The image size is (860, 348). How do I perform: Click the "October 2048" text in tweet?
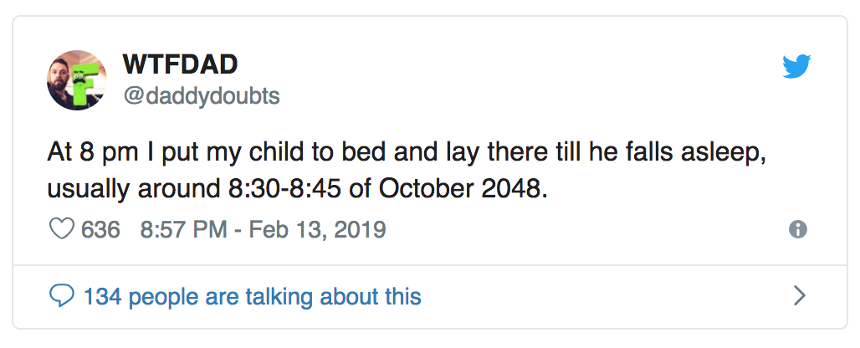pyautogui.click(x=463, y=189)
